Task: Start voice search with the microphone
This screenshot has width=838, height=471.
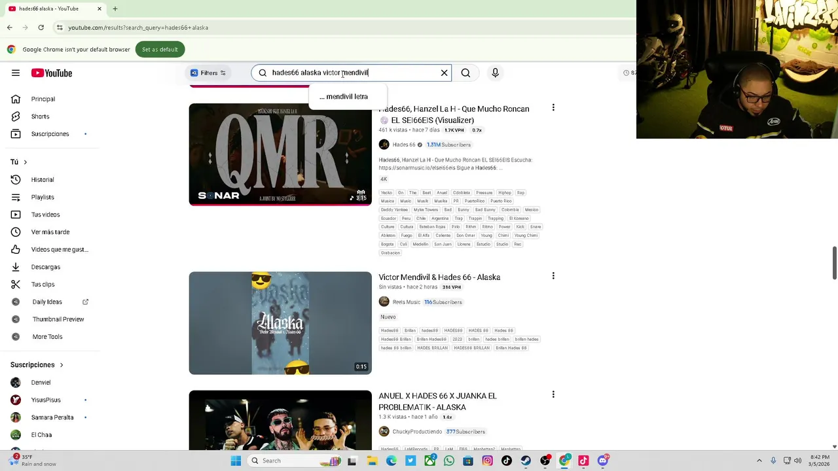Action: 495,73
